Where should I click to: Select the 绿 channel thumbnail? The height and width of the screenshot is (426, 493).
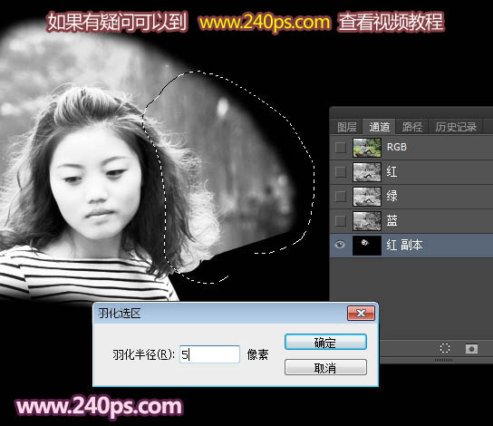367,197
